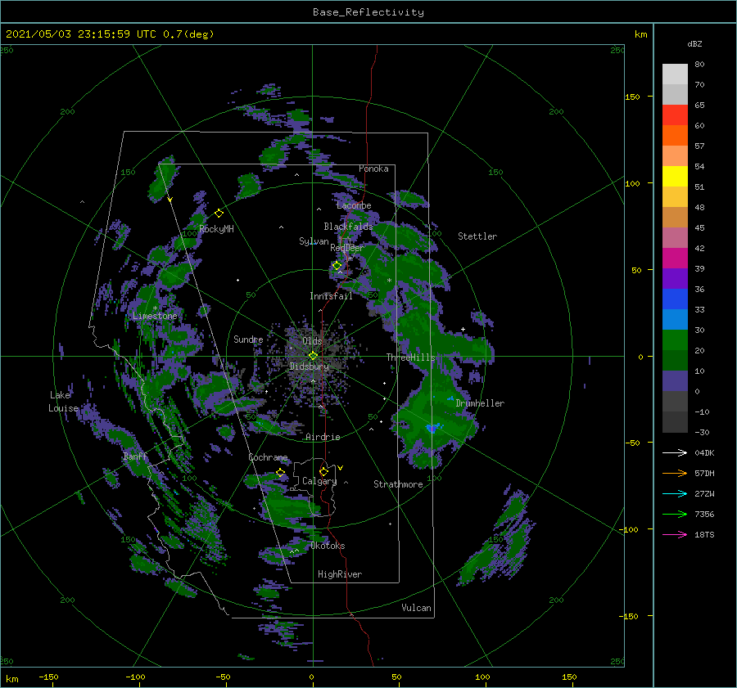Click the Vulcan label
Image resolution: width=737 pixels, height=688 pixels.
click(417, 608)
